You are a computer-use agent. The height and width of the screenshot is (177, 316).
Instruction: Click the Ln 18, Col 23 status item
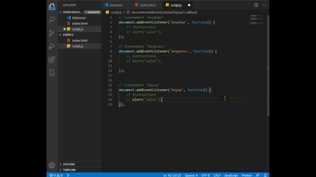[x=172, y=175]
